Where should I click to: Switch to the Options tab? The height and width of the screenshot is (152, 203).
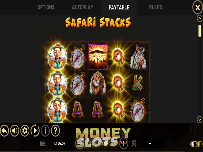click(x=46, y=7)
